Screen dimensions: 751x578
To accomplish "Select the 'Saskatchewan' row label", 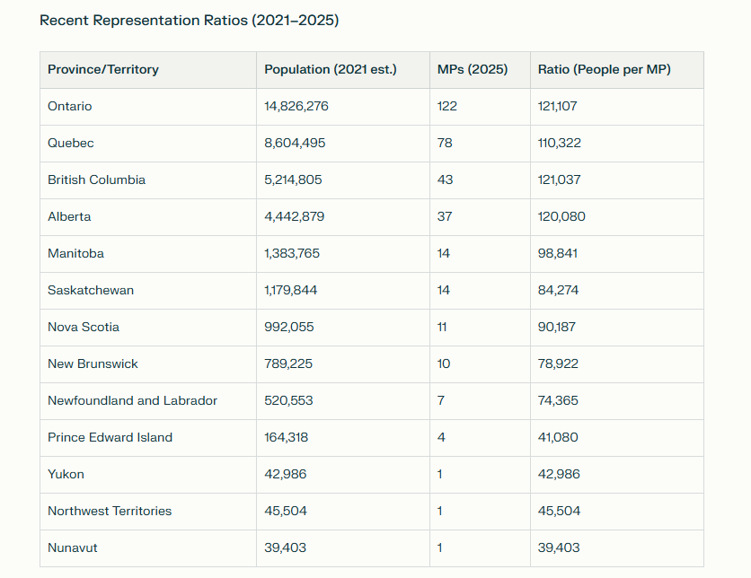I will click(x=91, y=291).
